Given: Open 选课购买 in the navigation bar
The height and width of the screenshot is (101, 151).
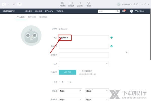Looking at the screenshot, I should pos(60,11).
